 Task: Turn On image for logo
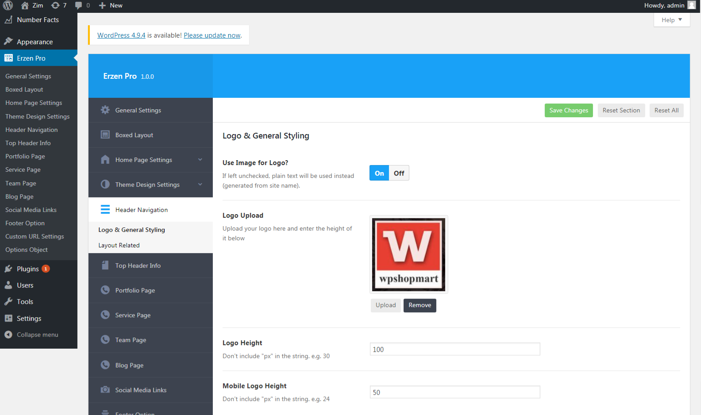pos(379,173)
